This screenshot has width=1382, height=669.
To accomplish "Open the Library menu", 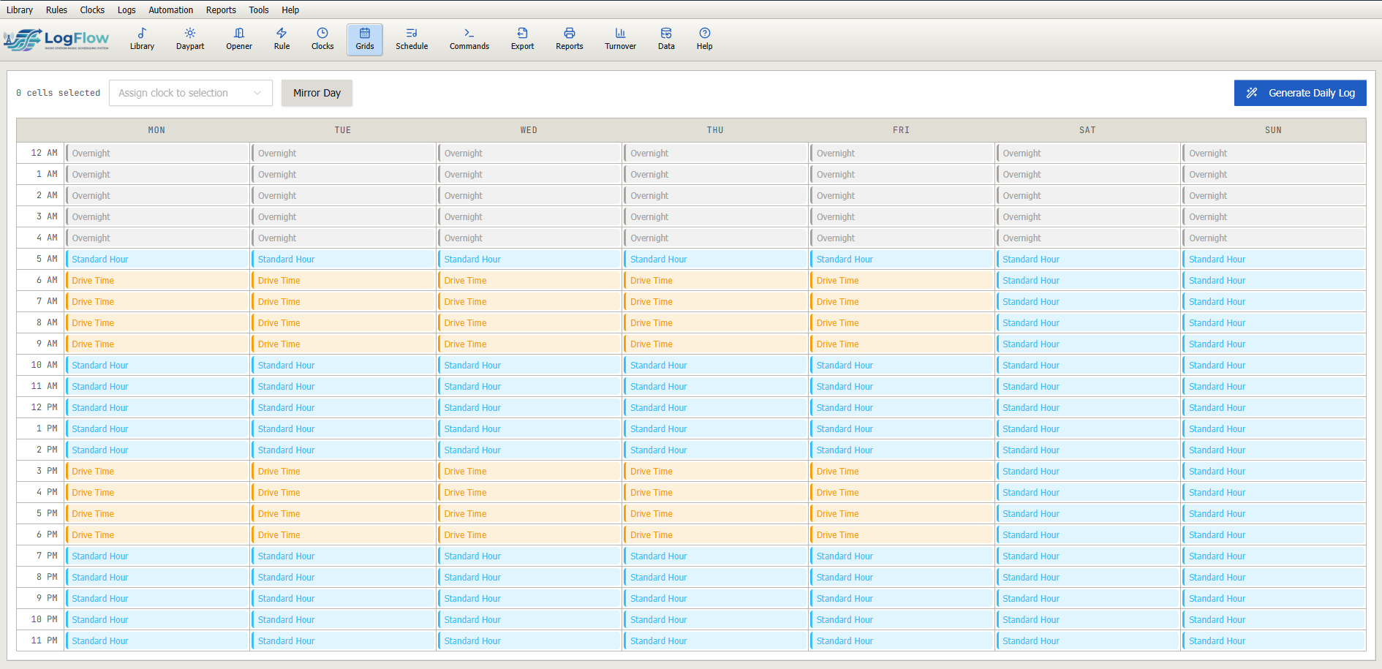I will (20, 10).
